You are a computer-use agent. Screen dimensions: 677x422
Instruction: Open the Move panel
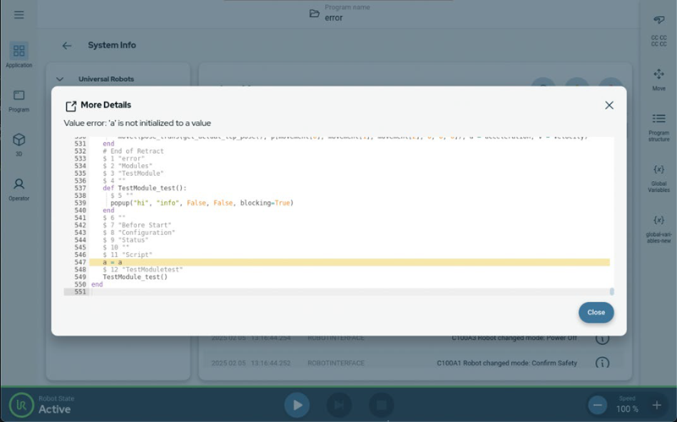(x=658, y=79)
